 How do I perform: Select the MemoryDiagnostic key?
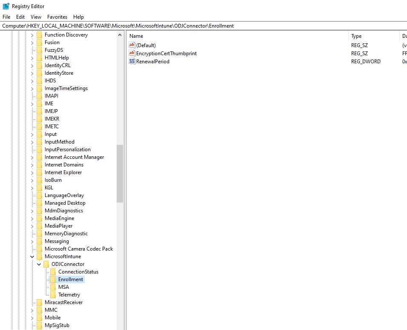[x=66, y=234]
